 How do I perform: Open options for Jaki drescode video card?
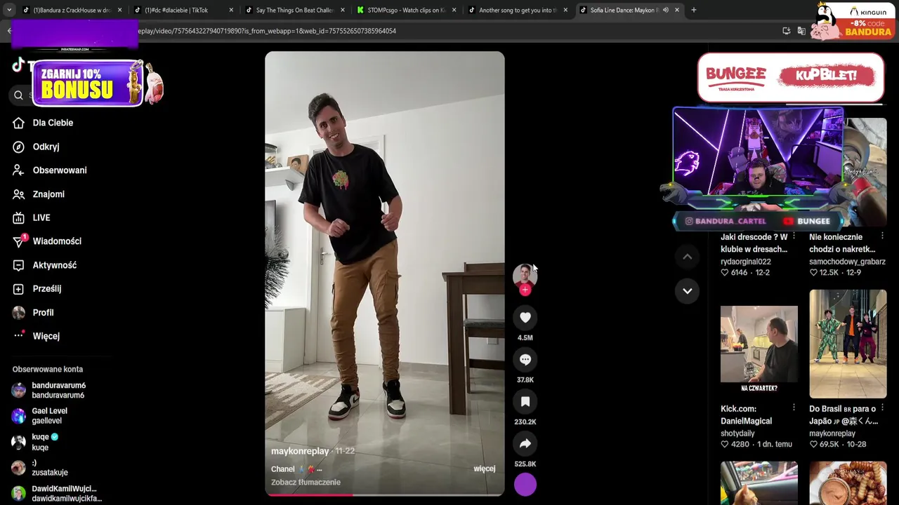pyautogui.click(x=794, y=236)
